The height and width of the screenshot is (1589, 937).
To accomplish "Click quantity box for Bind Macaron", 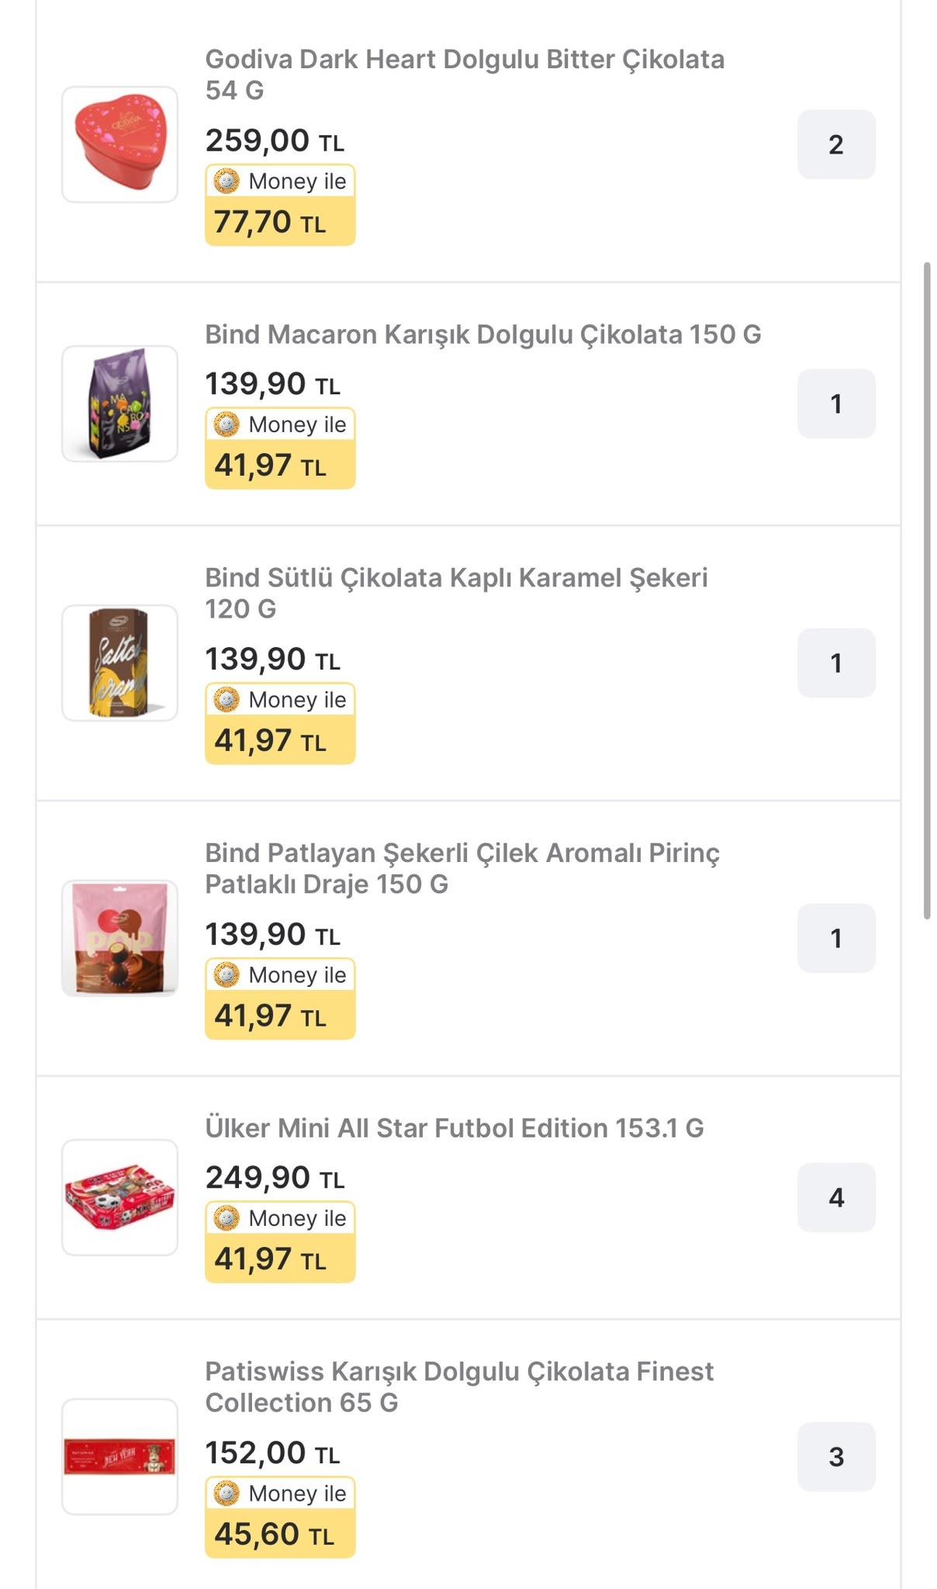I will 836,403.
